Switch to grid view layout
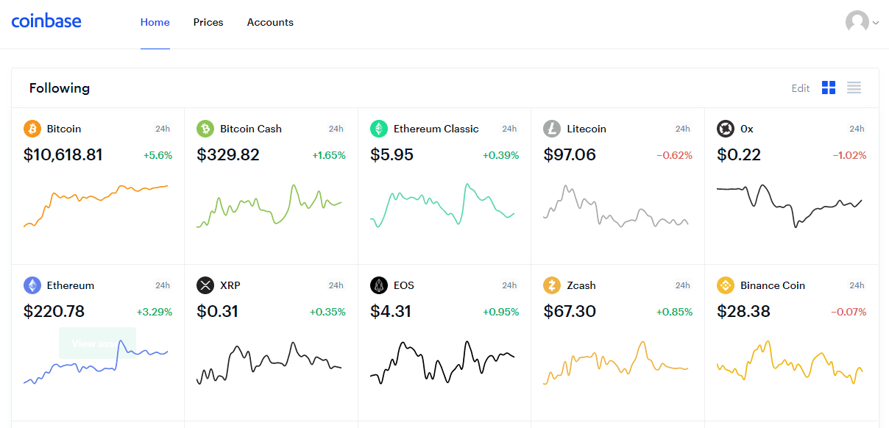The image size is (889, 428). click(829, 88)
